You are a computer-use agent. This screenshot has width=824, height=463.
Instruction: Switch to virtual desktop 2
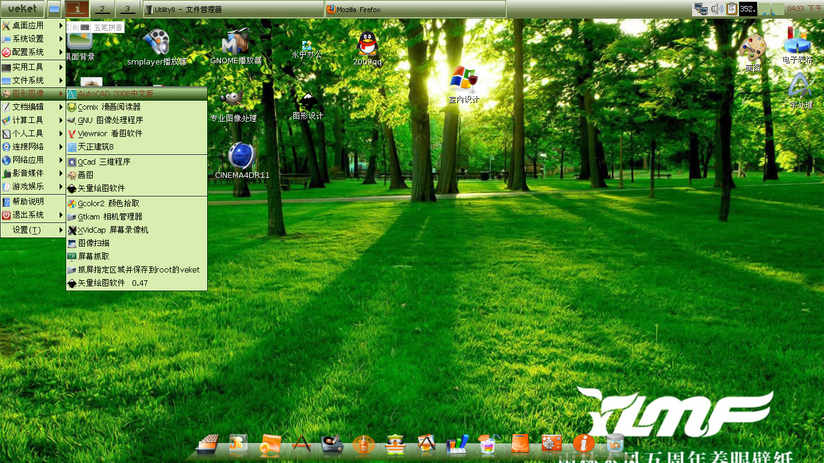coord(102,9)
